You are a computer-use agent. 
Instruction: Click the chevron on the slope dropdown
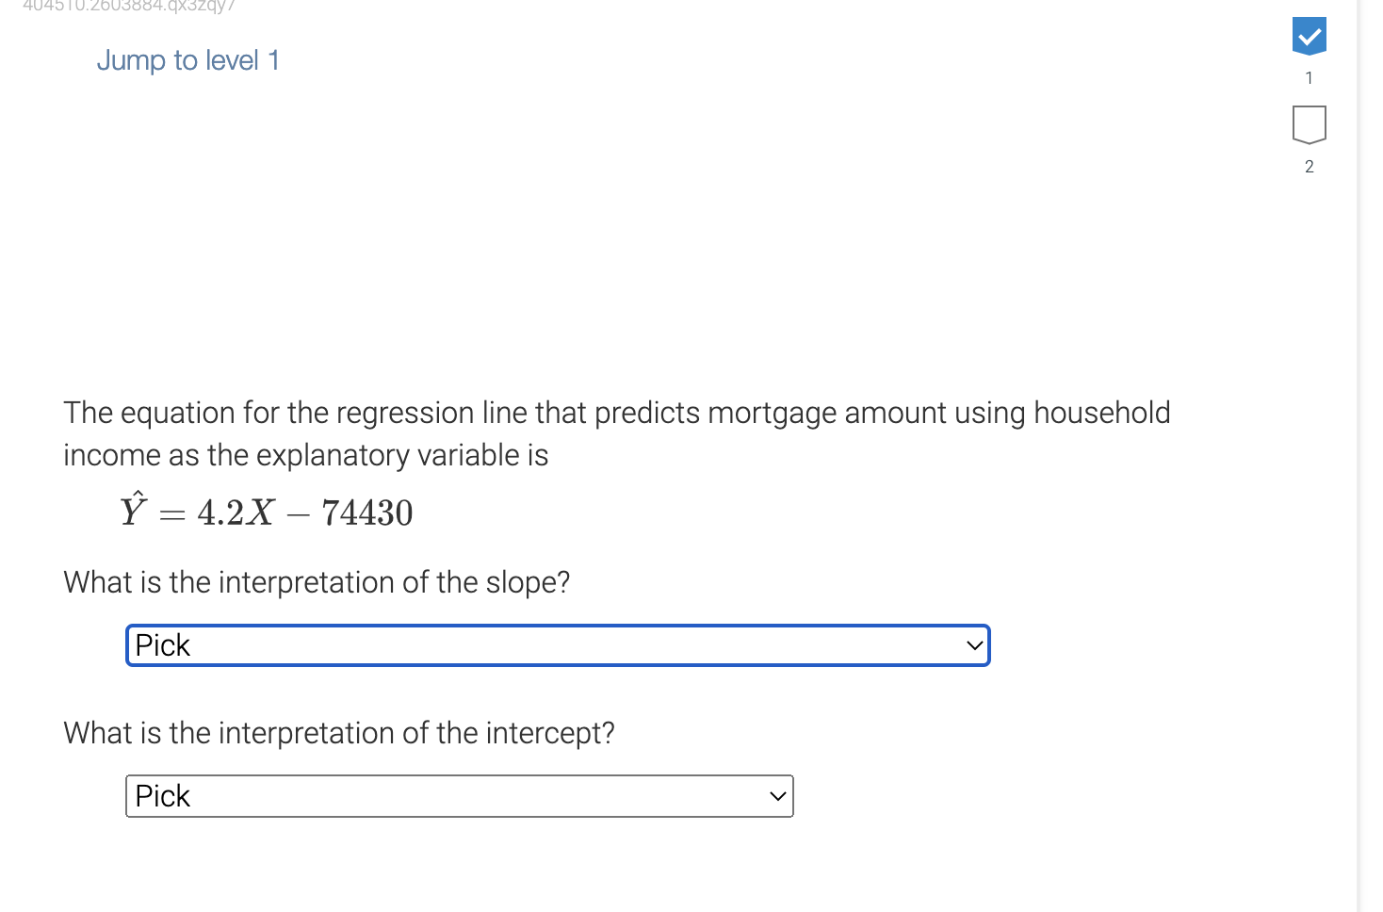pos(972,645)
